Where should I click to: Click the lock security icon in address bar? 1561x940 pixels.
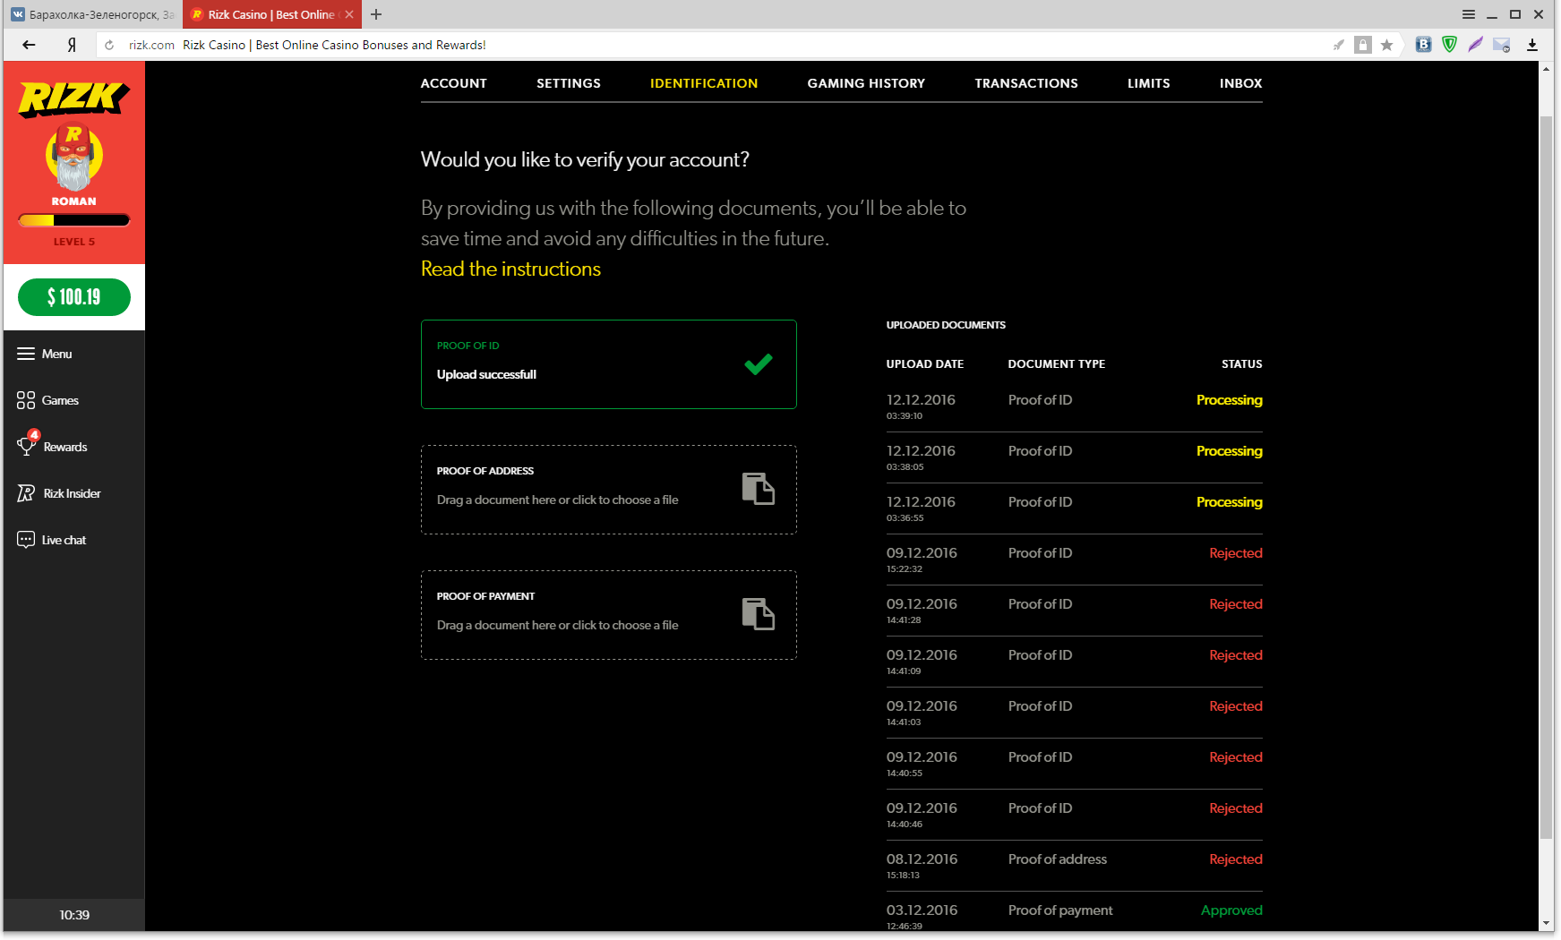coord(1363,45)
